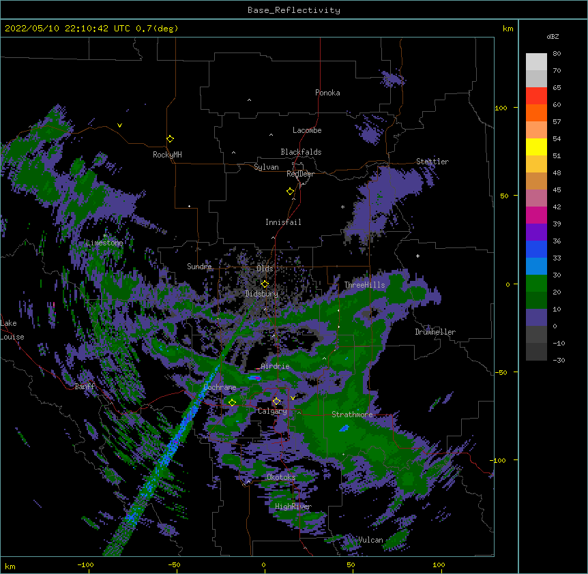This screenshot has height=574, width=588.
Task: Click the 100 tick label on right axis
Action: [x=501, y=108]
